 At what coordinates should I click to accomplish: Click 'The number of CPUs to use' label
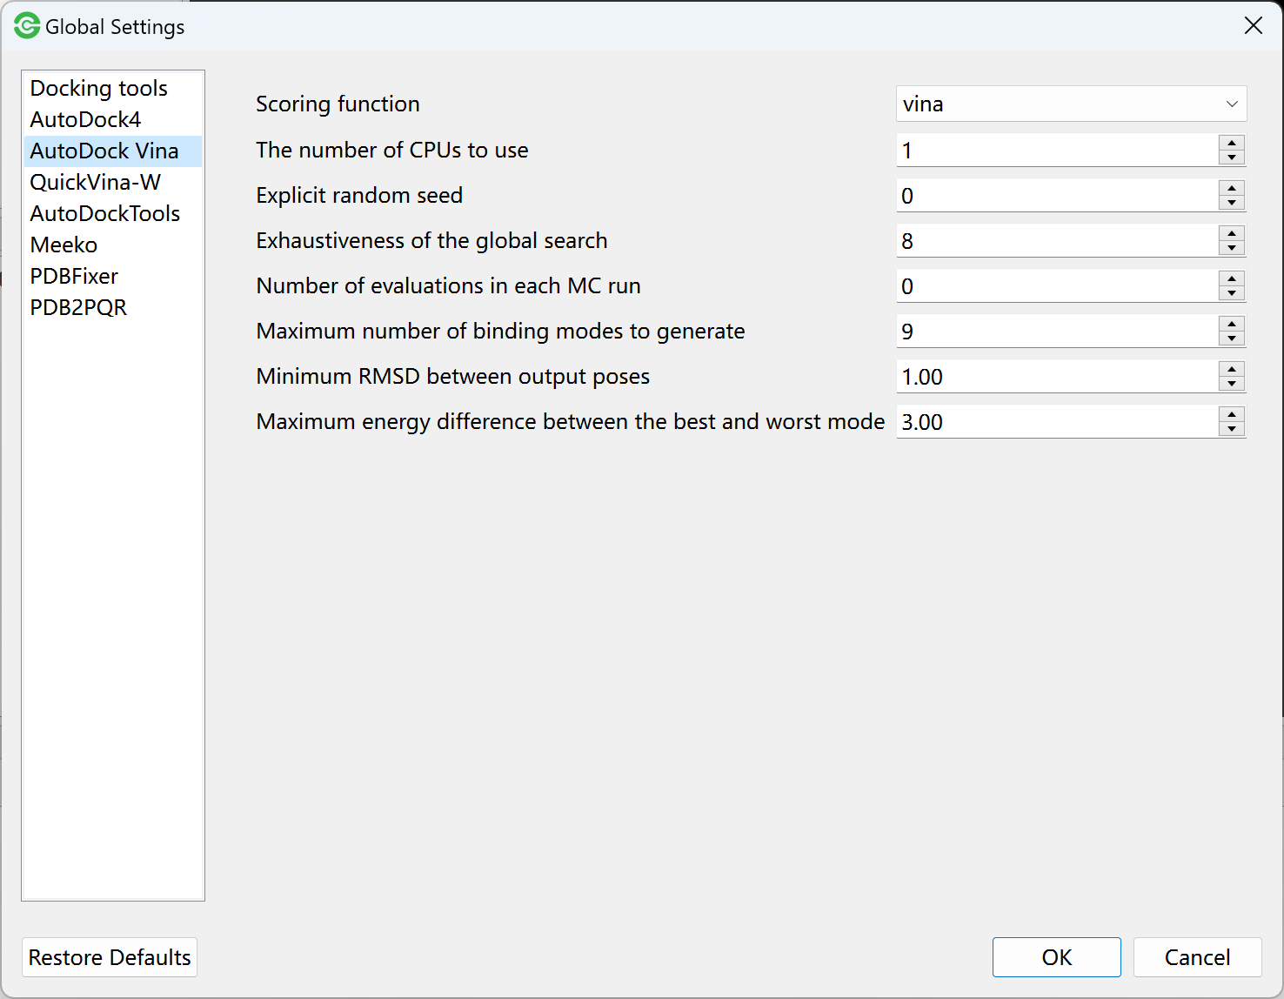tap(392, 151)
